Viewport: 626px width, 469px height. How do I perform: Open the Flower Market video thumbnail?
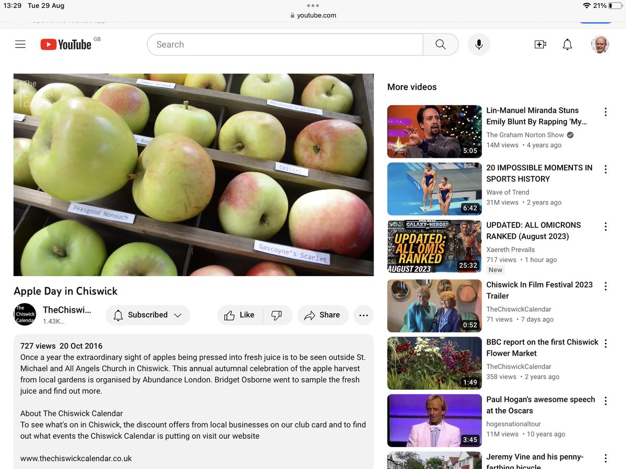click(435, 363)
